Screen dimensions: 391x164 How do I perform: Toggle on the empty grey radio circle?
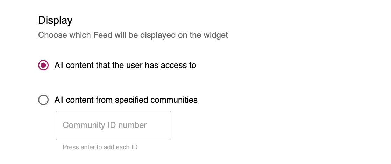(43, 100)
